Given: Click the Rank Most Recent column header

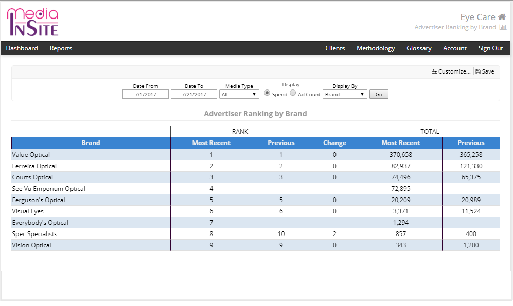Looking at the screenshot, I should (211, 143).
